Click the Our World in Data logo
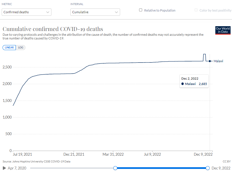 click(223, 30)
